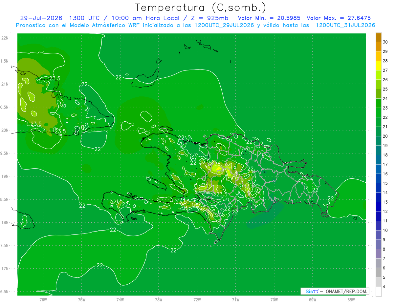
Task: Click the orange 30 degree color swatch
Action: pos(379,37)
